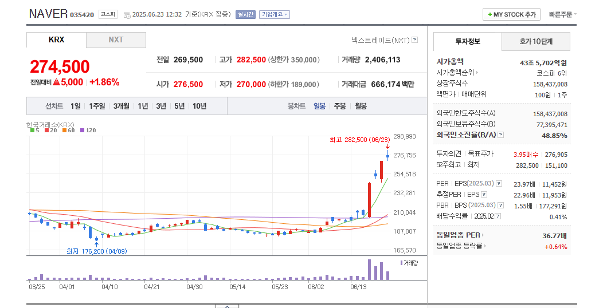This screenshot has width=607, height=308.
Task: Open the 기업개요 dropdown
Action: pos(275,15)
